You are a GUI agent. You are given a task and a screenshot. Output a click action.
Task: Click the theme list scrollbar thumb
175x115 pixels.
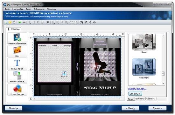(x=163, y=74)
